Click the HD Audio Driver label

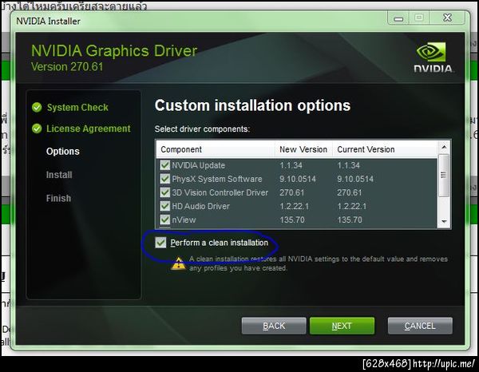point(200,206)
